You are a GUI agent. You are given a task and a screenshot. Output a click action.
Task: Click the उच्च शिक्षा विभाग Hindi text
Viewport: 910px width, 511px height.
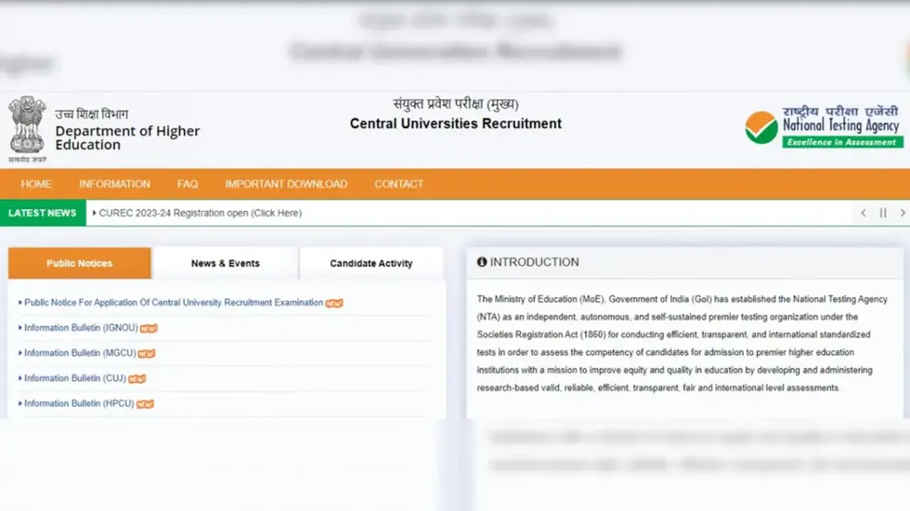click(x=92, y=114)
